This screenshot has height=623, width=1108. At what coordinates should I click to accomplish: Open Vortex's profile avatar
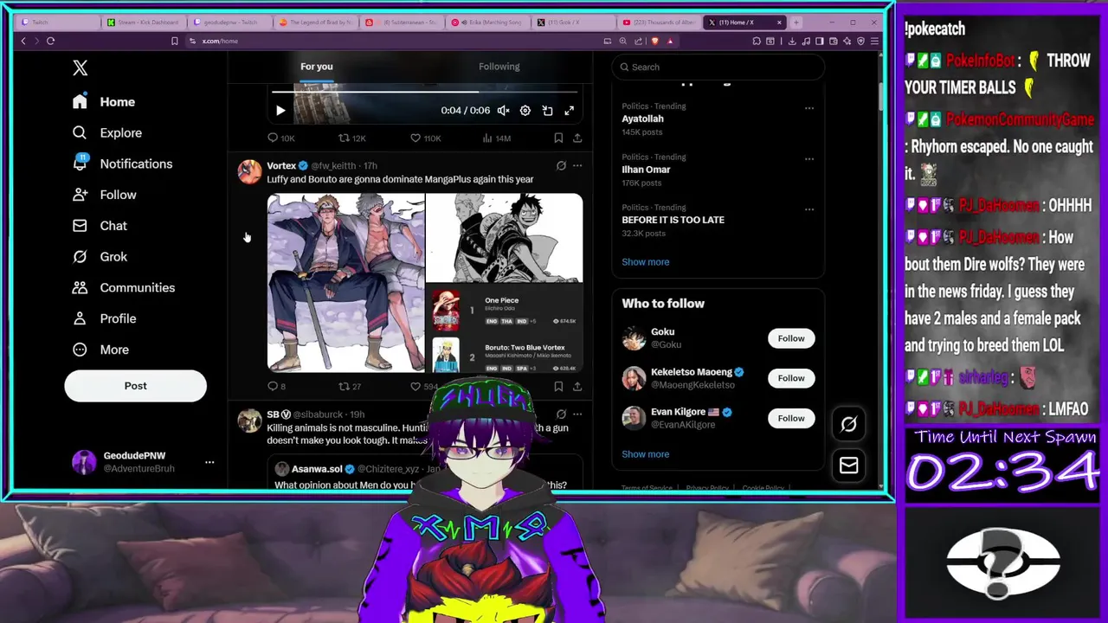[249, 171]
